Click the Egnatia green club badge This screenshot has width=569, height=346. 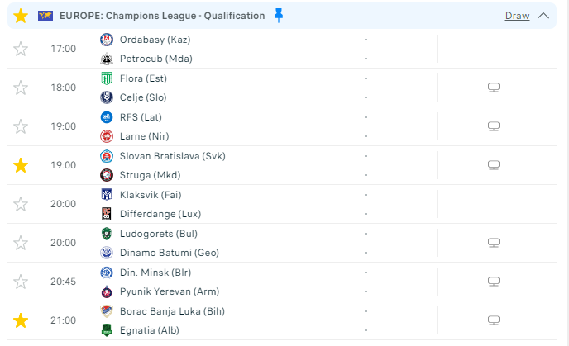[107, 330]
